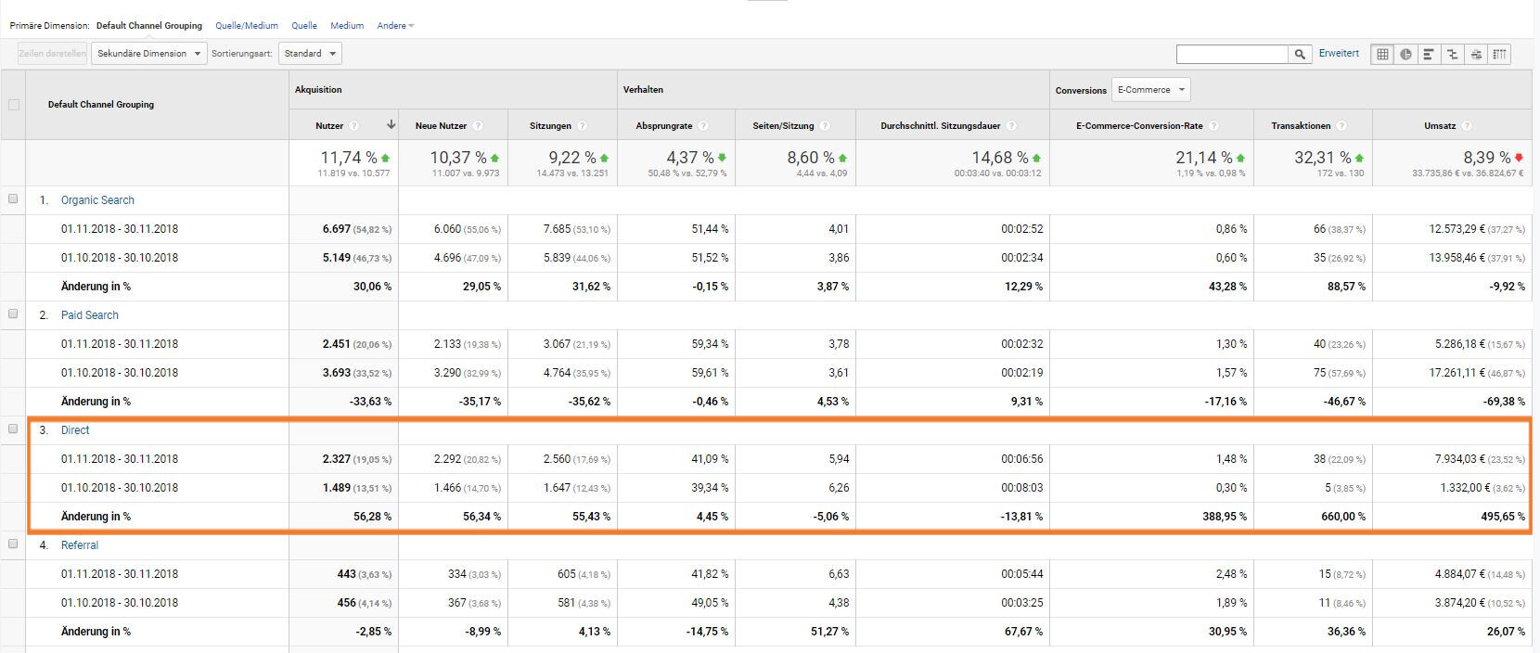Open the Referral channel link
The width and height of the screenshot is (1540, 653).
(x=80, y=545)
